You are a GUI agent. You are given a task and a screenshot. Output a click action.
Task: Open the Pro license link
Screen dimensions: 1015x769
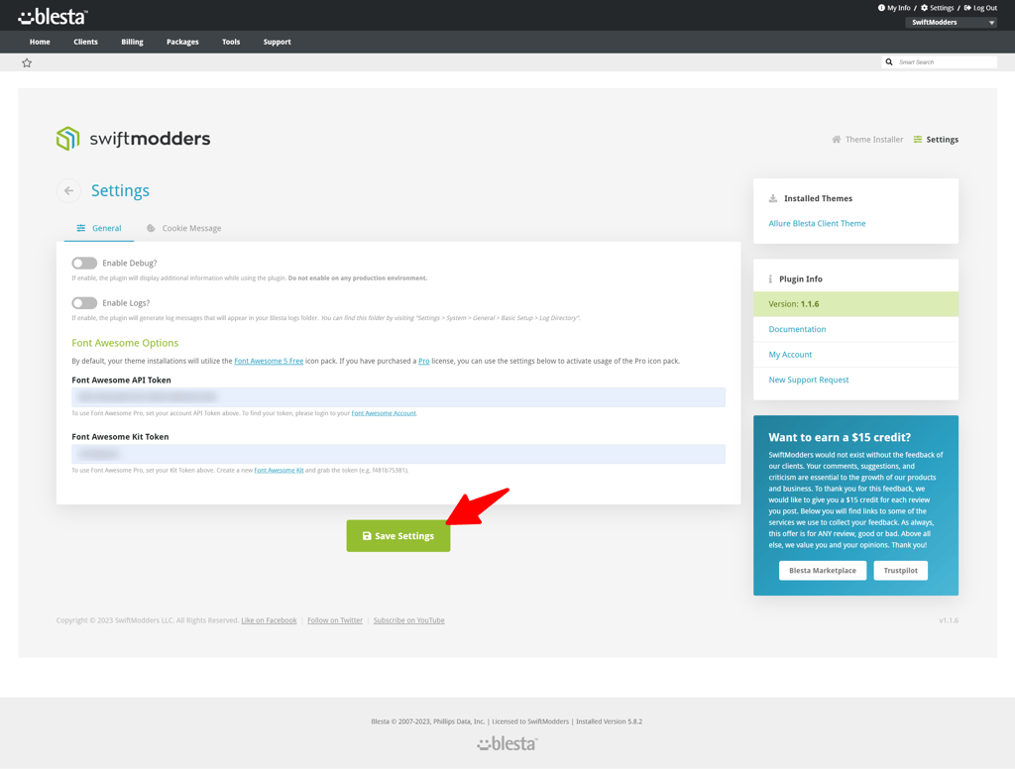[x=424, y=361]
